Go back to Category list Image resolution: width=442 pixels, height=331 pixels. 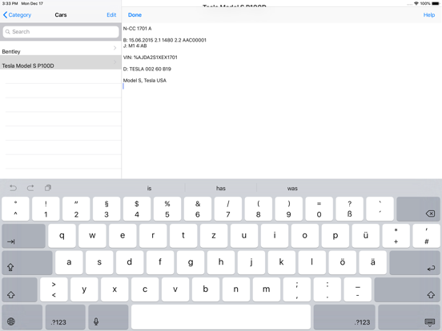[17, 15]
